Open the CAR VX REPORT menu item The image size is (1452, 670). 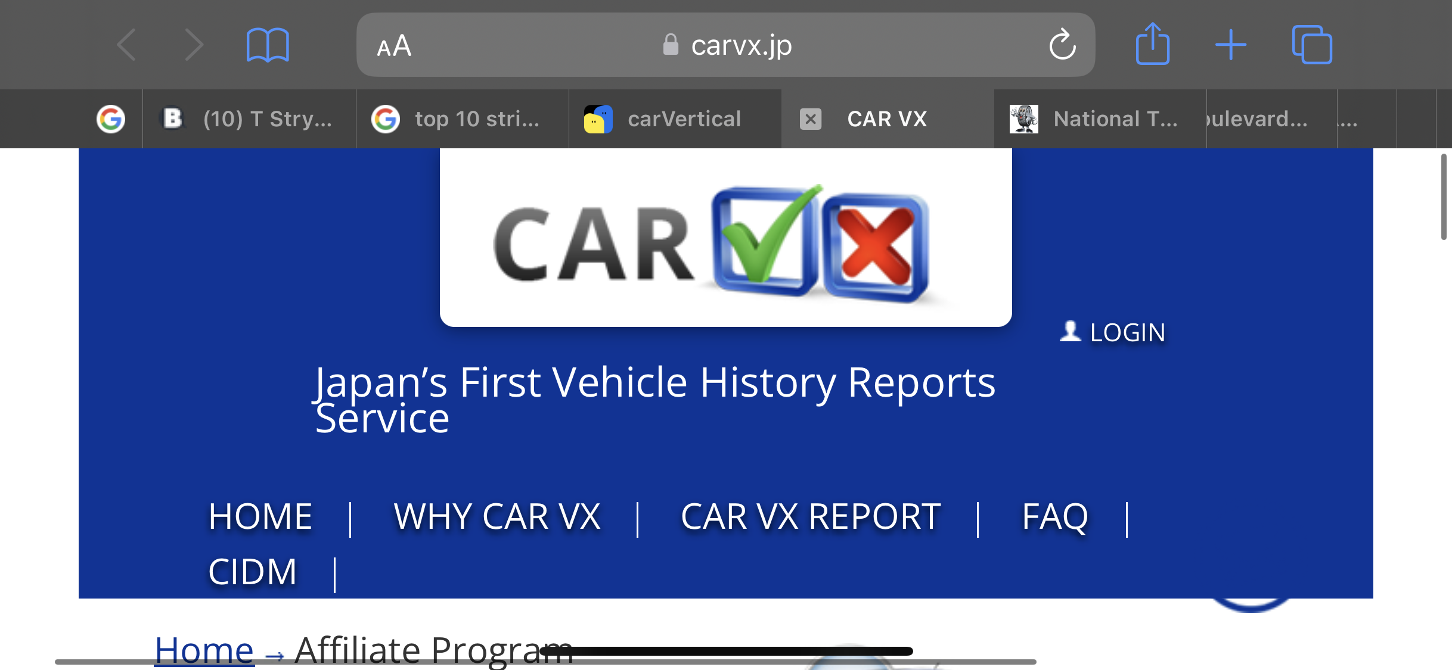tap(810, 516)
